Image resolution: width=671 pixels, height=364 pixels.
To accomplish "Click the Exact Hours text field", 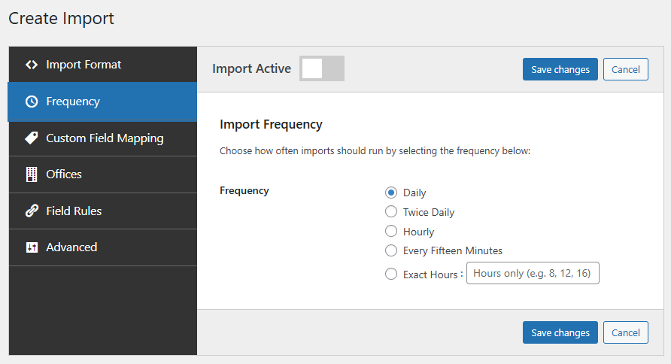I will [x=533, y=273].
